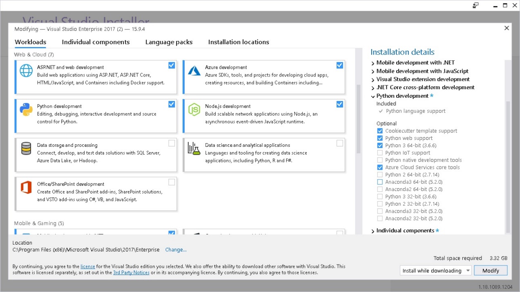
Task: Click the installation path text
Action: coord(86,250)
